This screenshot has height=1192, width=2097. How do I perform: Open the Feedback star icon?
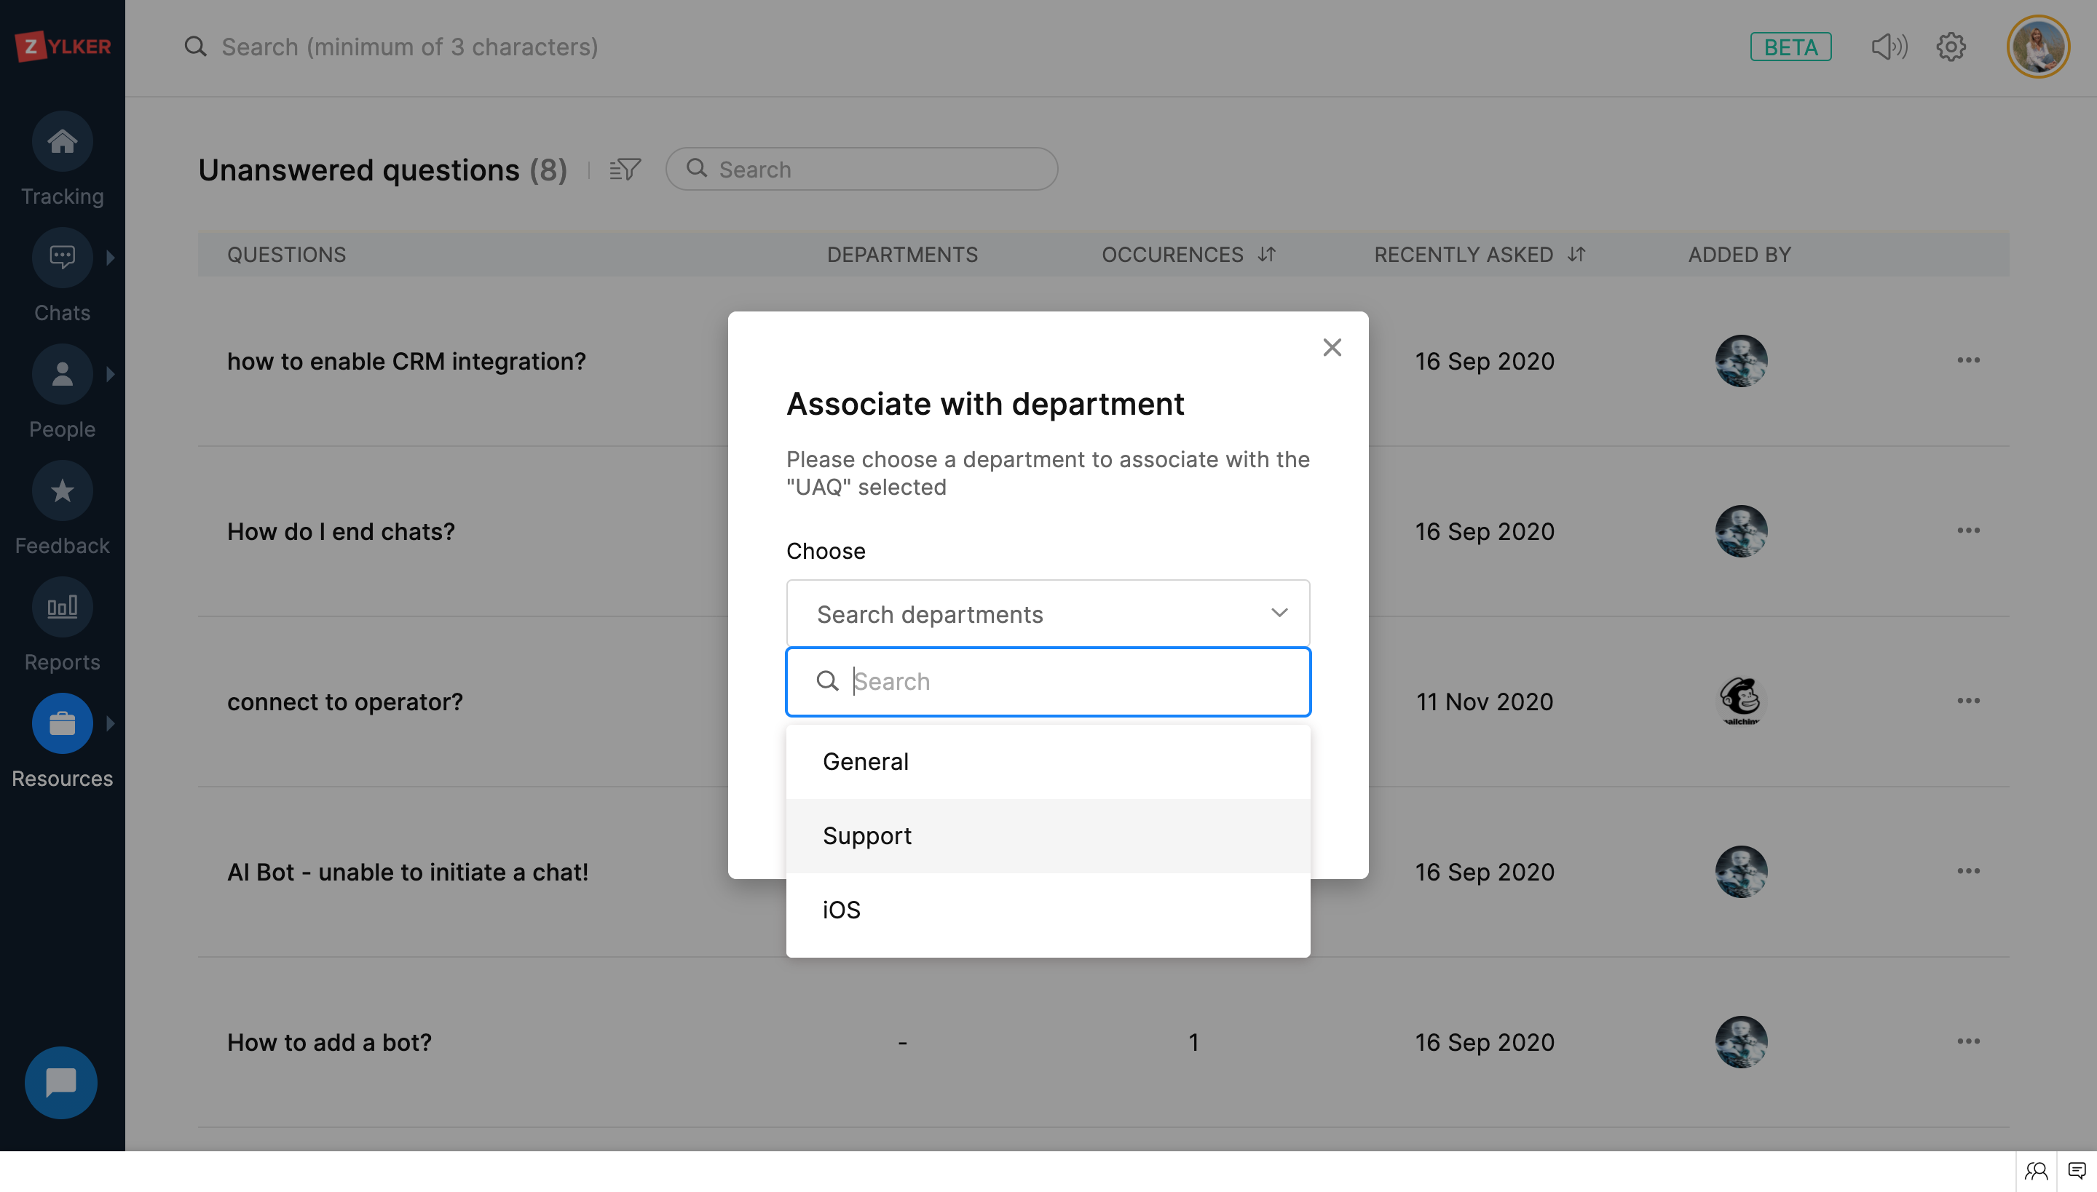[x=63, y=491]
